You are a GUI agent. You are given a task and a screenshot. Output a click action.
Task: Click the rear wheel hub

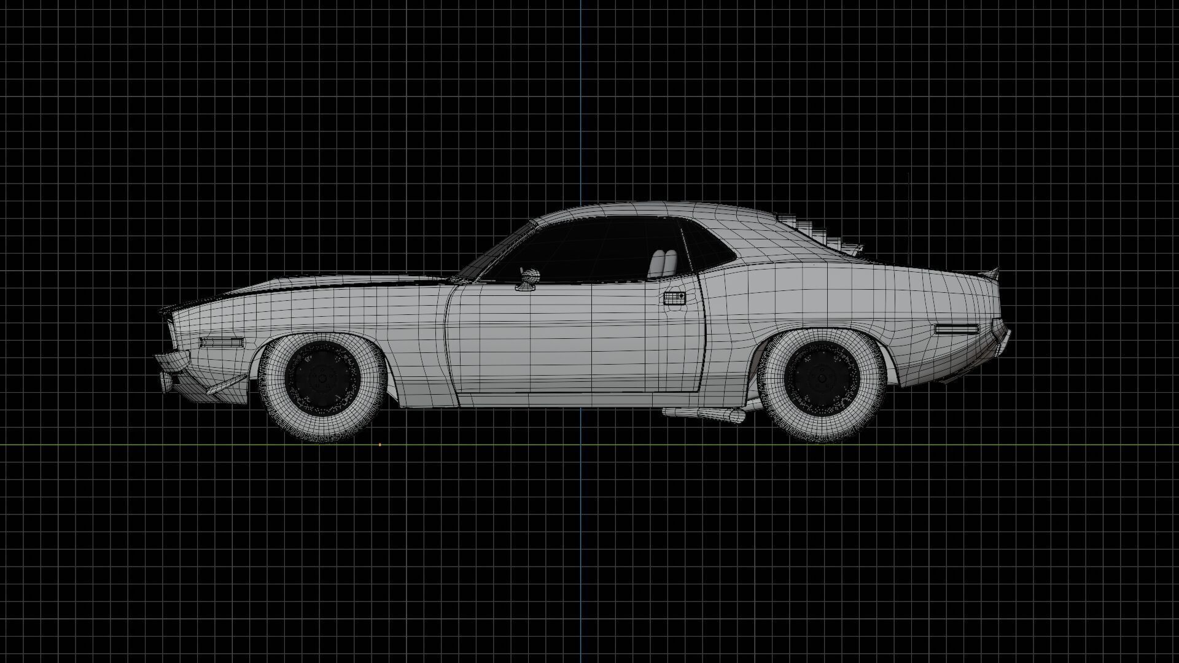pyautogui.click(x=822, y=378)
